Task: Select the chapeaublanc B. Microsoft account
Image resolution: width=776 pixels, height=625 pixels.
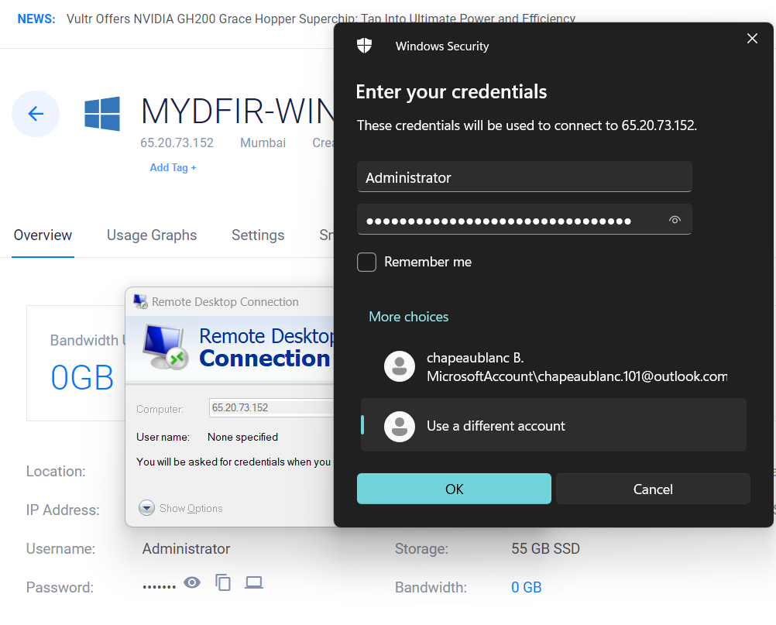Action: click(x=553, y=366)
